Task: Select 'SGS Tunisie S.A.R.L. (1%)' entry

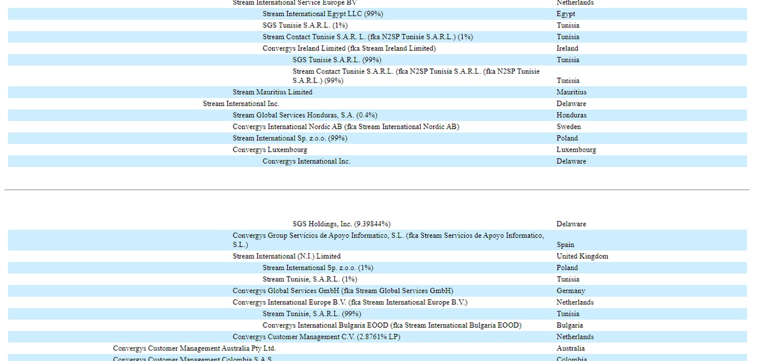Action: point(305,25)
